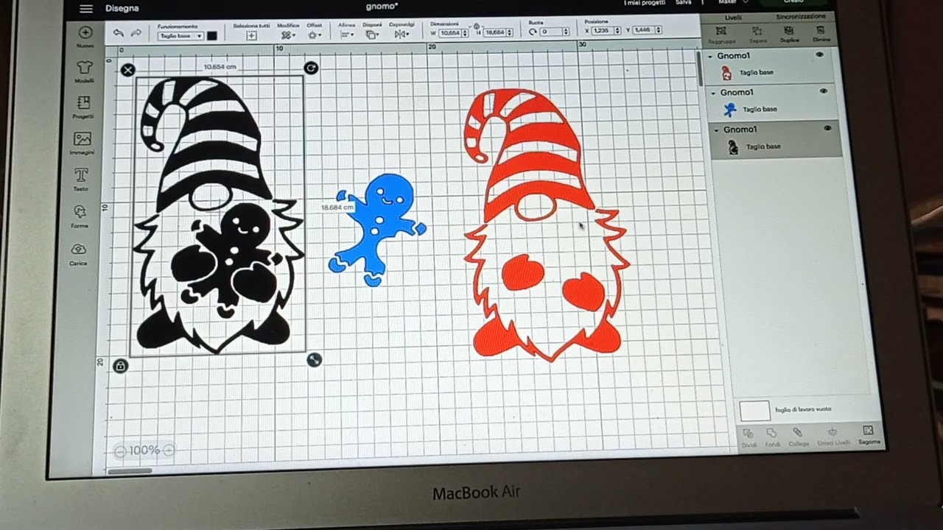Collapse the black Gnomo1 layer group
The width and height of the screenshot is (943, 530).
coord(716,130)
